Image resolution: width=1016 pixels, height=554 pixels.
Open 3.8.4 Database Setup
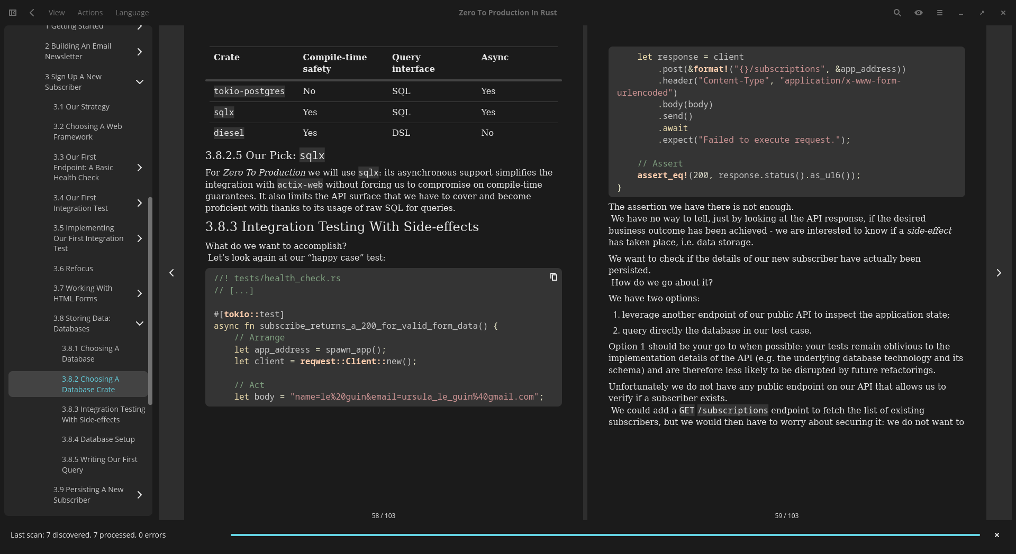[x=98, y=439]
